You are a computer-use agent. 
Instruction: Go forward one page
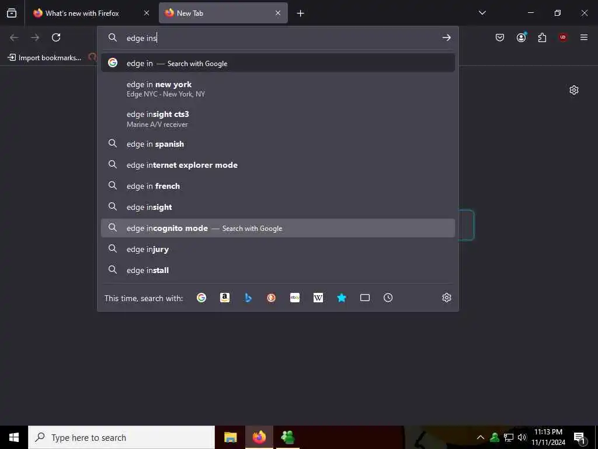click(35, 37)
